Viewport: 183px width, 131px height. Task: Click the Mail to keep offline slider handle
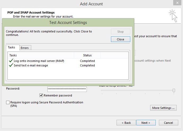pos(174,90)
